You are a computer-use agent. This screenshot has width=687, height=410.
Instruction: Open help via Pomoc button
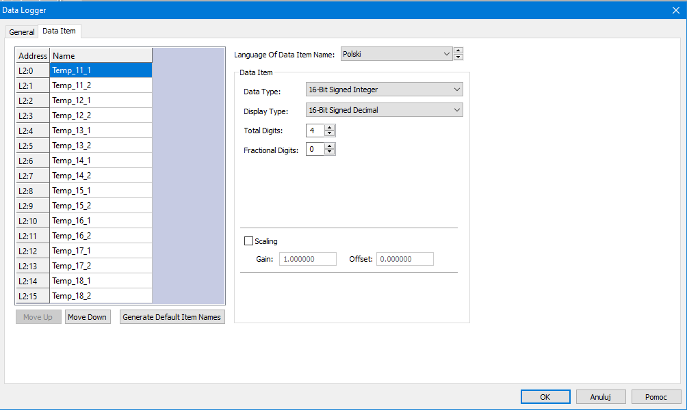[656, 396]
